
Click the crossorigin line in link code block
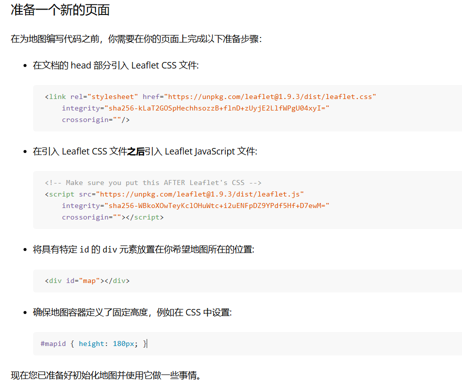click(96, 120)
